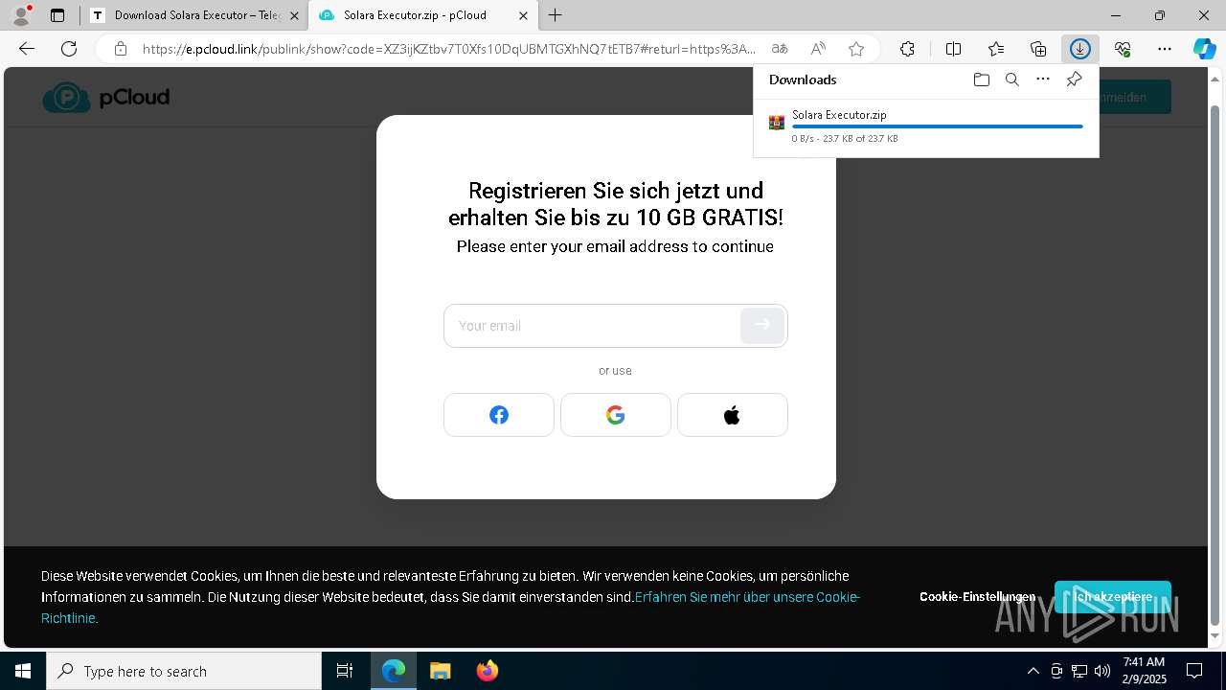This screenshot has width=1226, height=690.
Task: Sign in with Apple
Action: [733, 415]
